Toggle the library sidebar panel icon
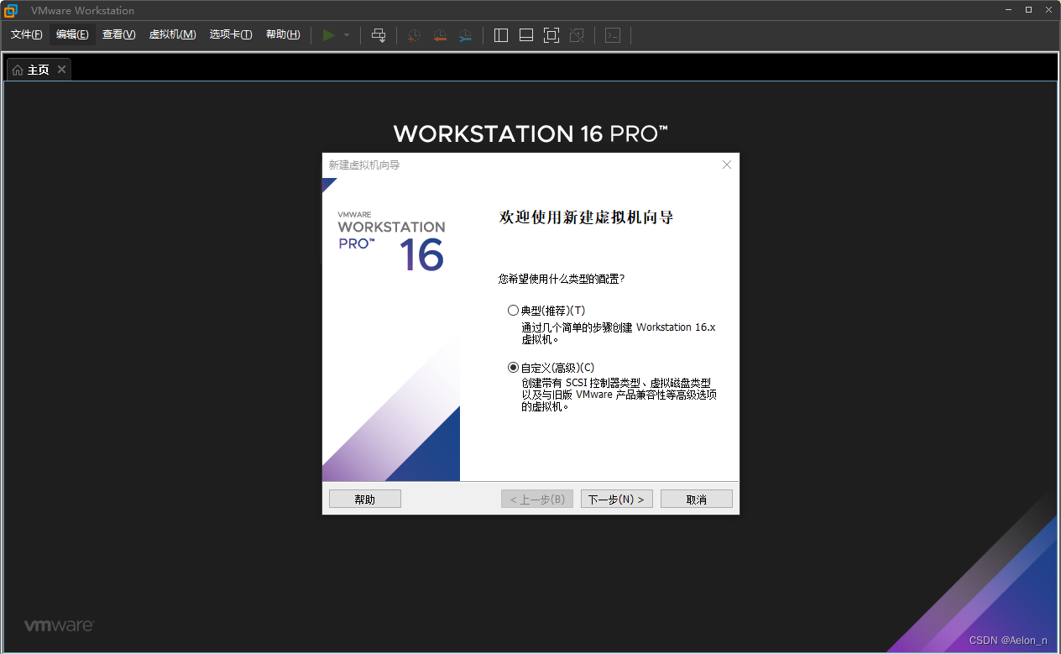Viewport: 1061px width, 654px height. click(501, 35)
